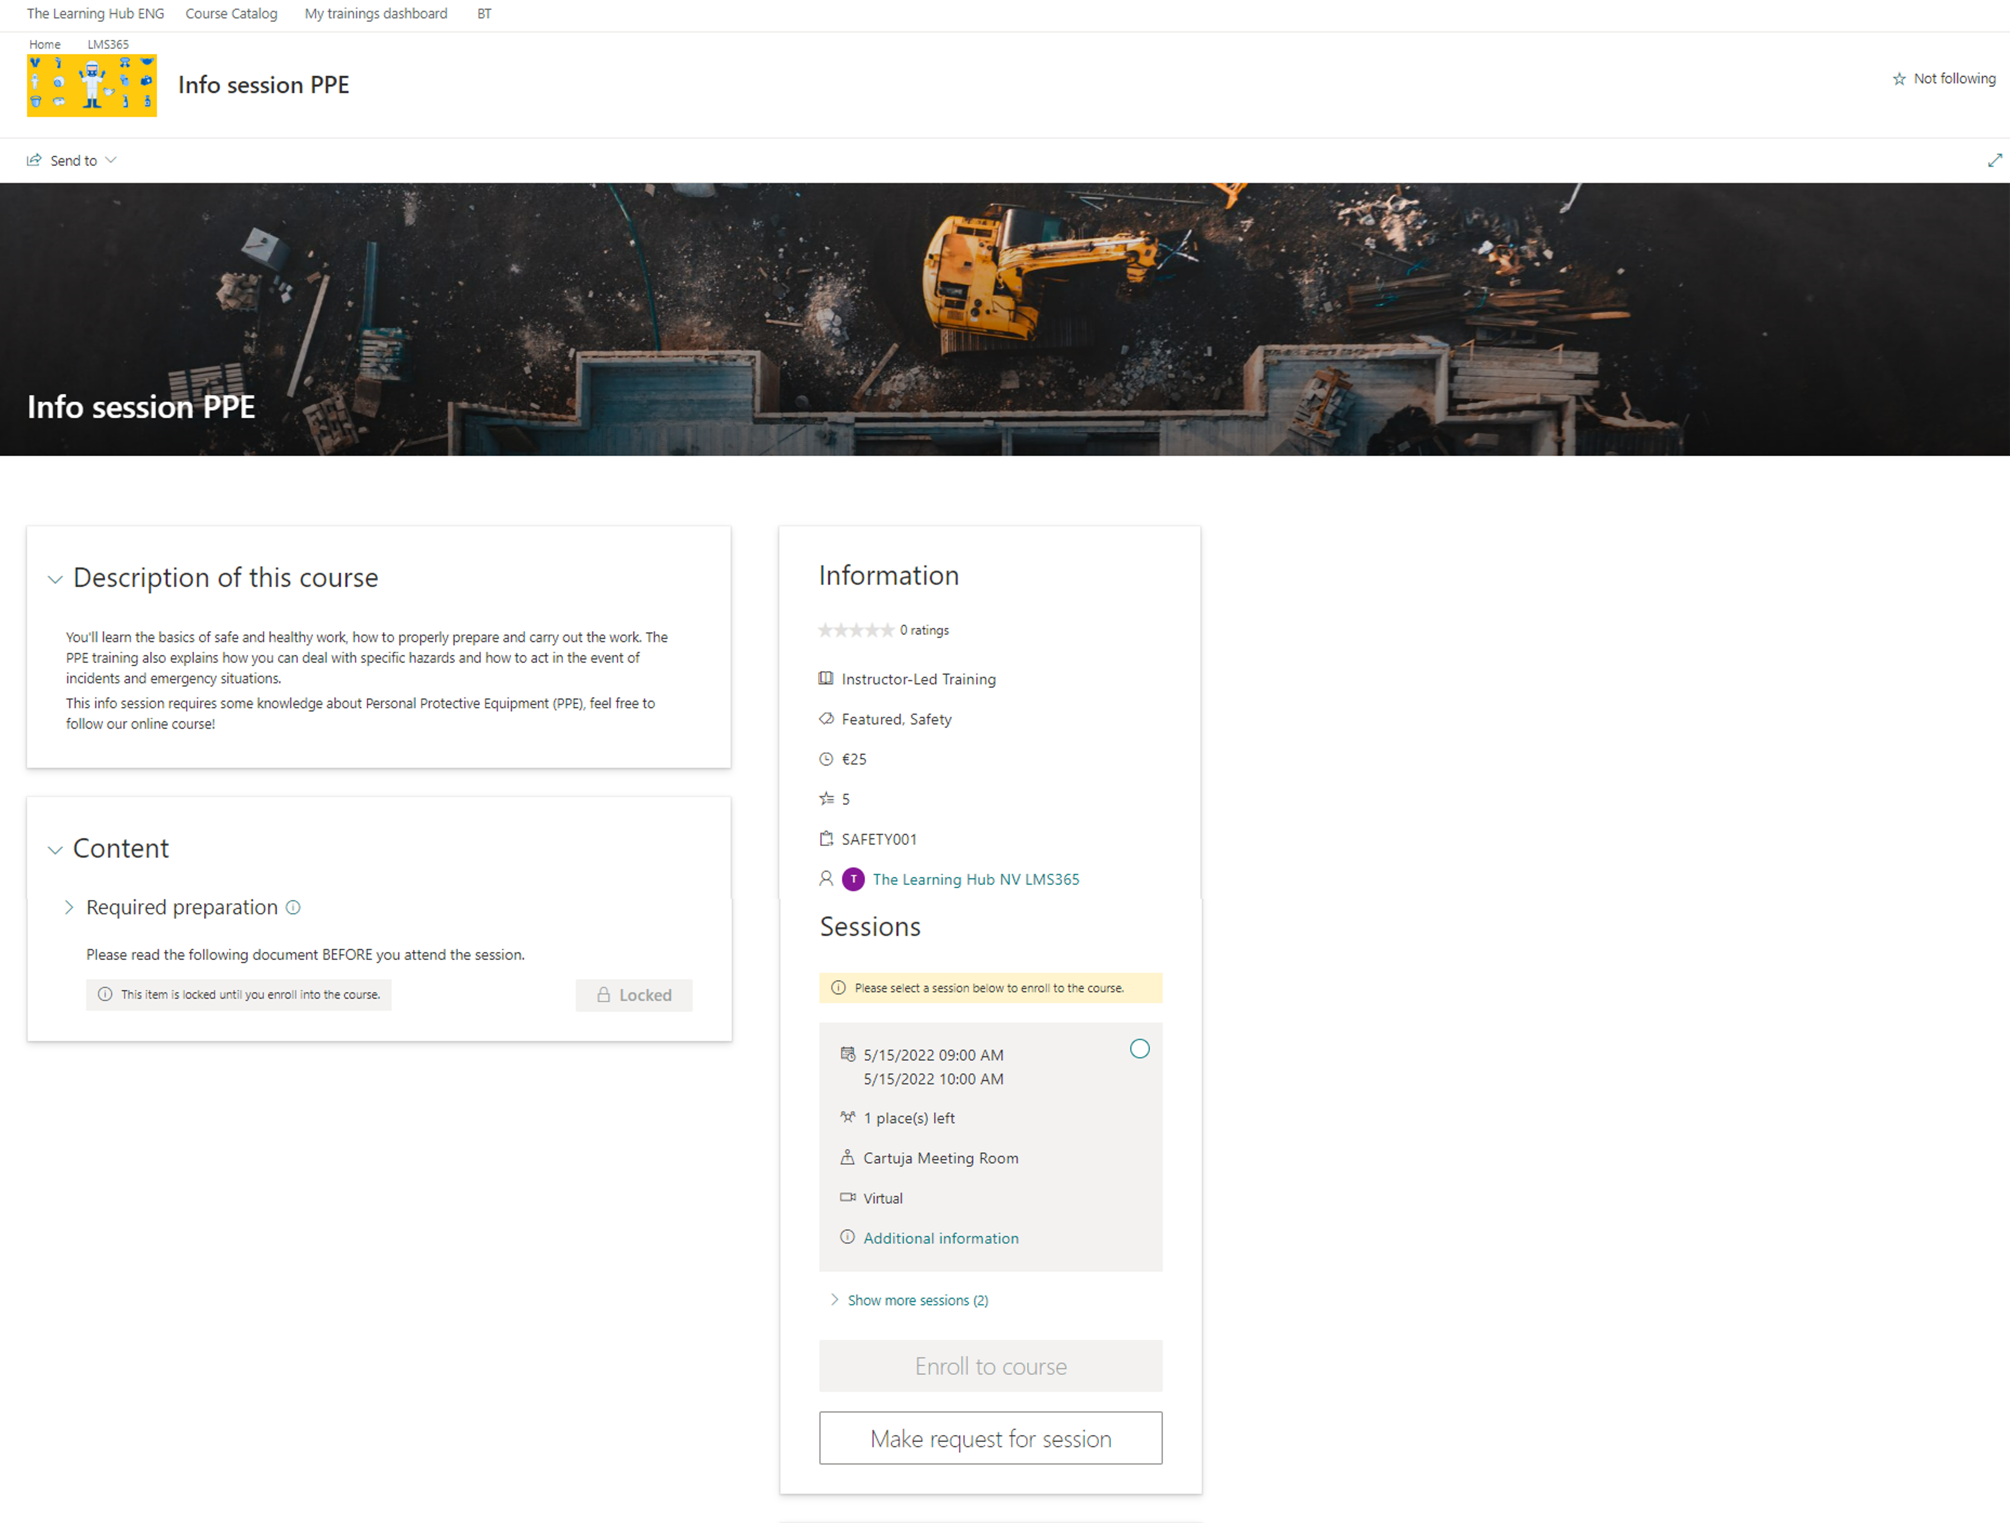Image resolution: width=2010 pixels, height=1523 pixels.
Task: Click the SAFETY001 course code text
Action: click(879, 839)
